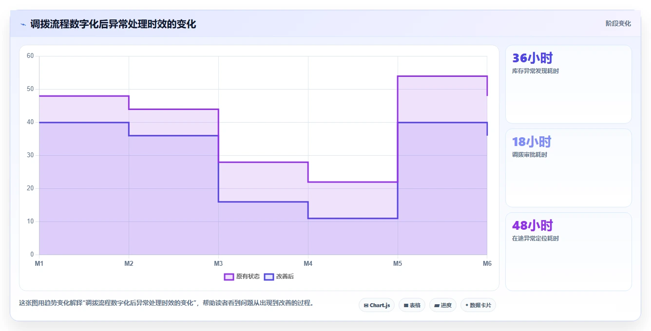The height and width of the screenshot is (331, 651).
Task: Select the Chart.js tag
Action: tap(377, 305)
